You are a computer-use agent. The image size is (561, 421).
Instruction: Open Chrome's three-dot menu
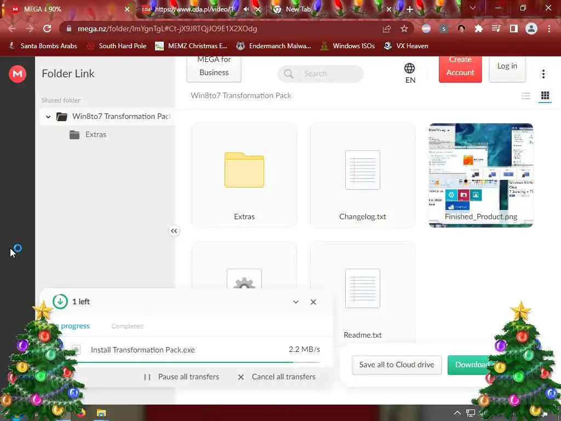[x=549, y=29]
